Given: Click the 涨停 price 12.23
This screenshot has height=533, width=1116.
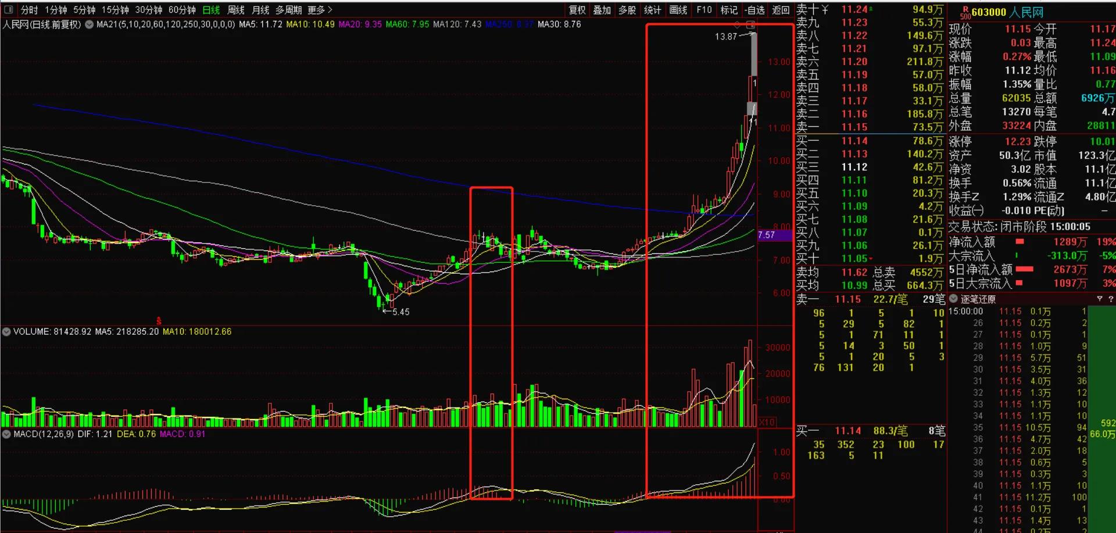Looking at the screenshot, I should 1018,141.
